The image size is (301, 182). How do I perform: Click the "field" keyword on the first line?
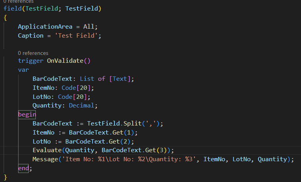[x=13, y=9]
